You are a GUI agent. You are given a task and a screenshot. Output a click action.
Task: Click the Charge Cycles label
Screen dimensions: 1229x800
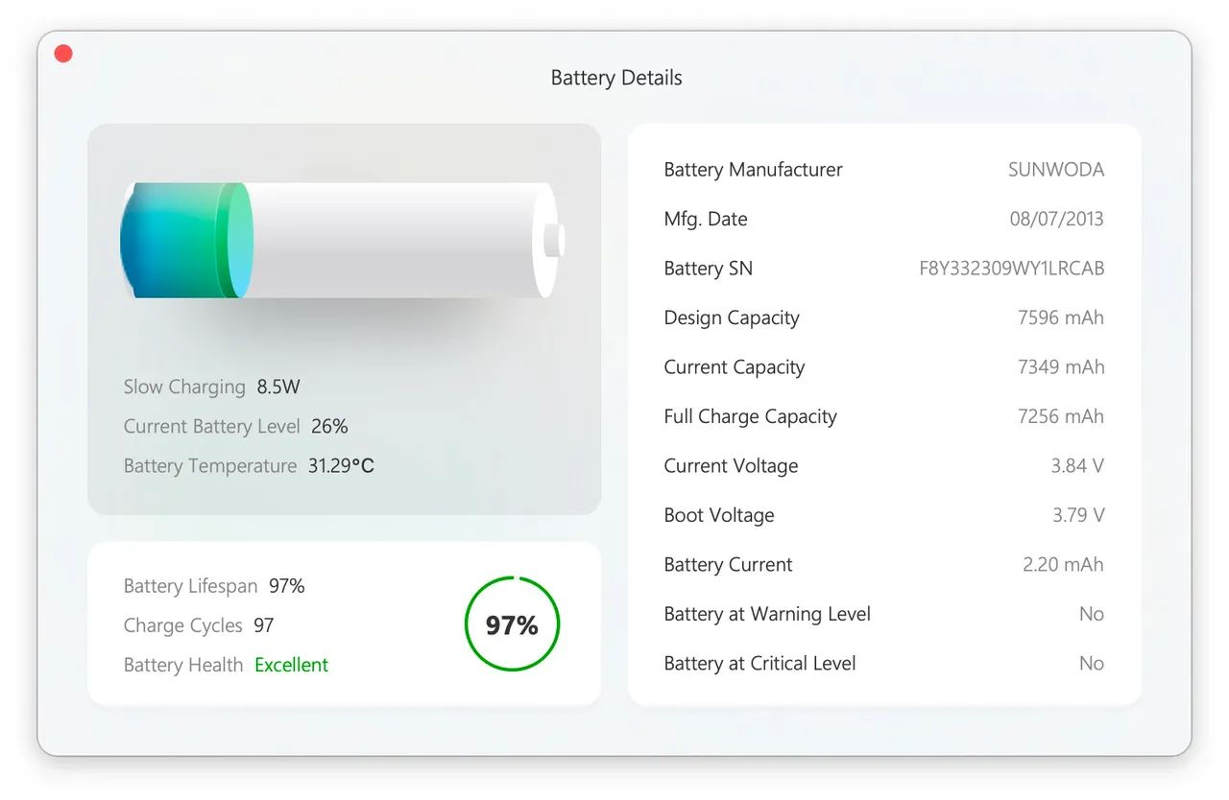click(x=182, y=625)
